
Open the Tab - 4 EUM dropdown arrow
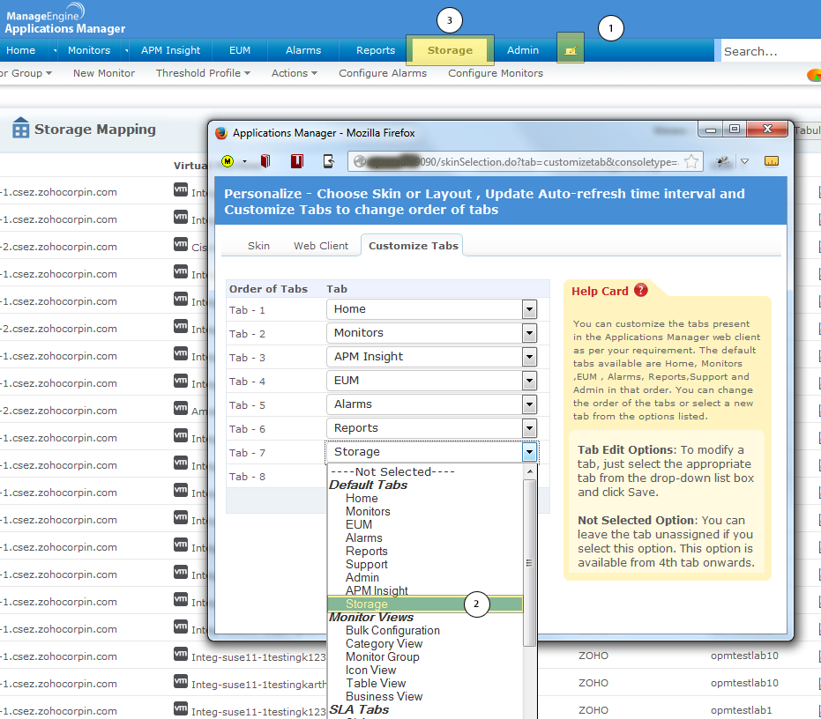529,381
